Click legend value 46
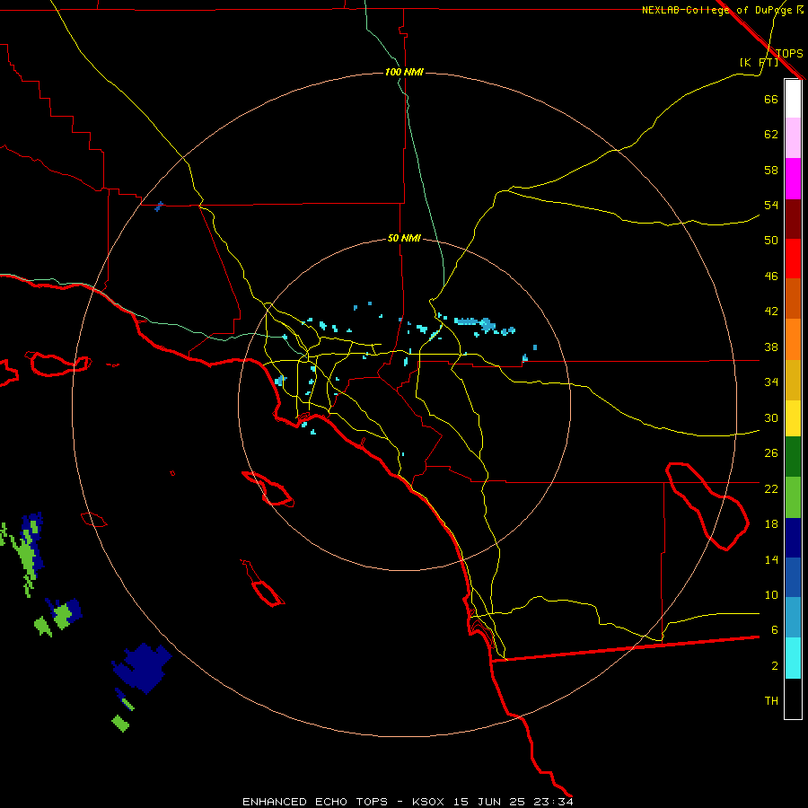The image size is (808, 808). point(771,277)
